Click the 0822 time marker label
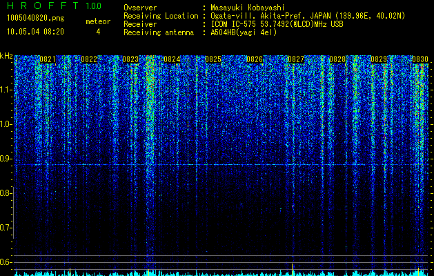This screenshot has height=276, width=434. click(x=89, y=59)
